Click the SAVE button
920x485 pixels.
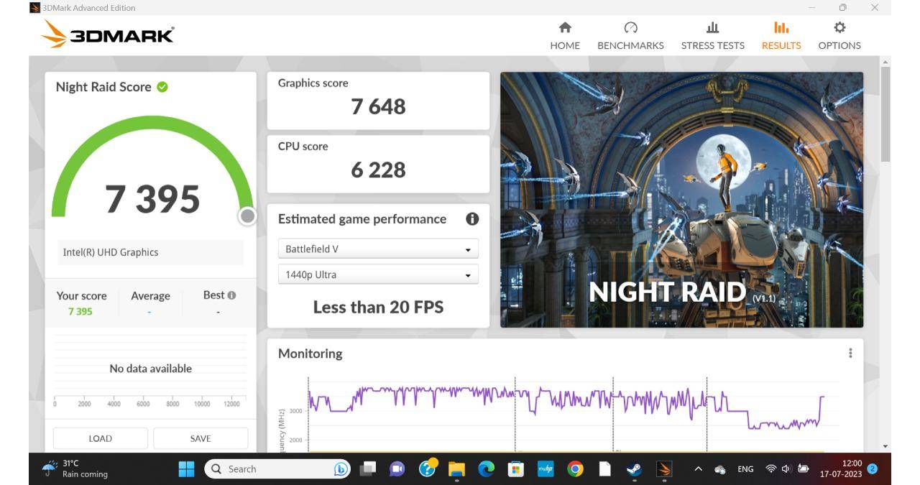(201, 438)
